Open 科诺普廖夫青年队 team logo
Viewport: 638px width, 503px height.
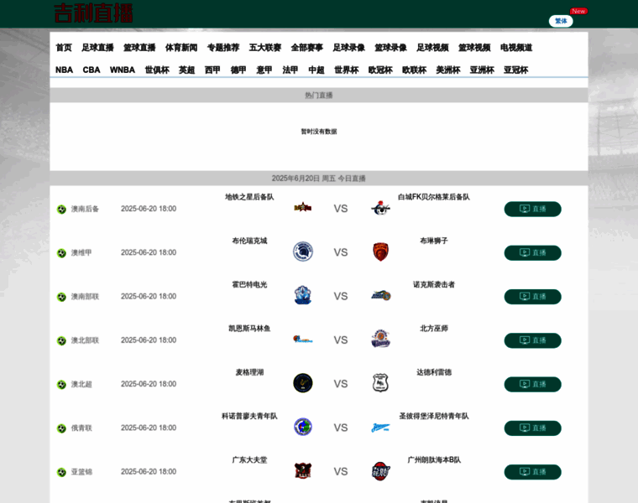pos(303,427)
